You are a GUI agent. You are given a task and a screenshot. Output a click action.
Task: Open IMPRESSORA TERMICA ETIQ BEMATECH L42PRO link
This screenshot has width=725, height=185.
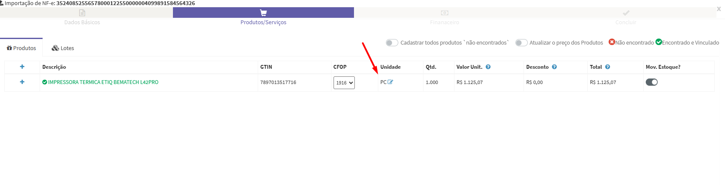[103, 82]
